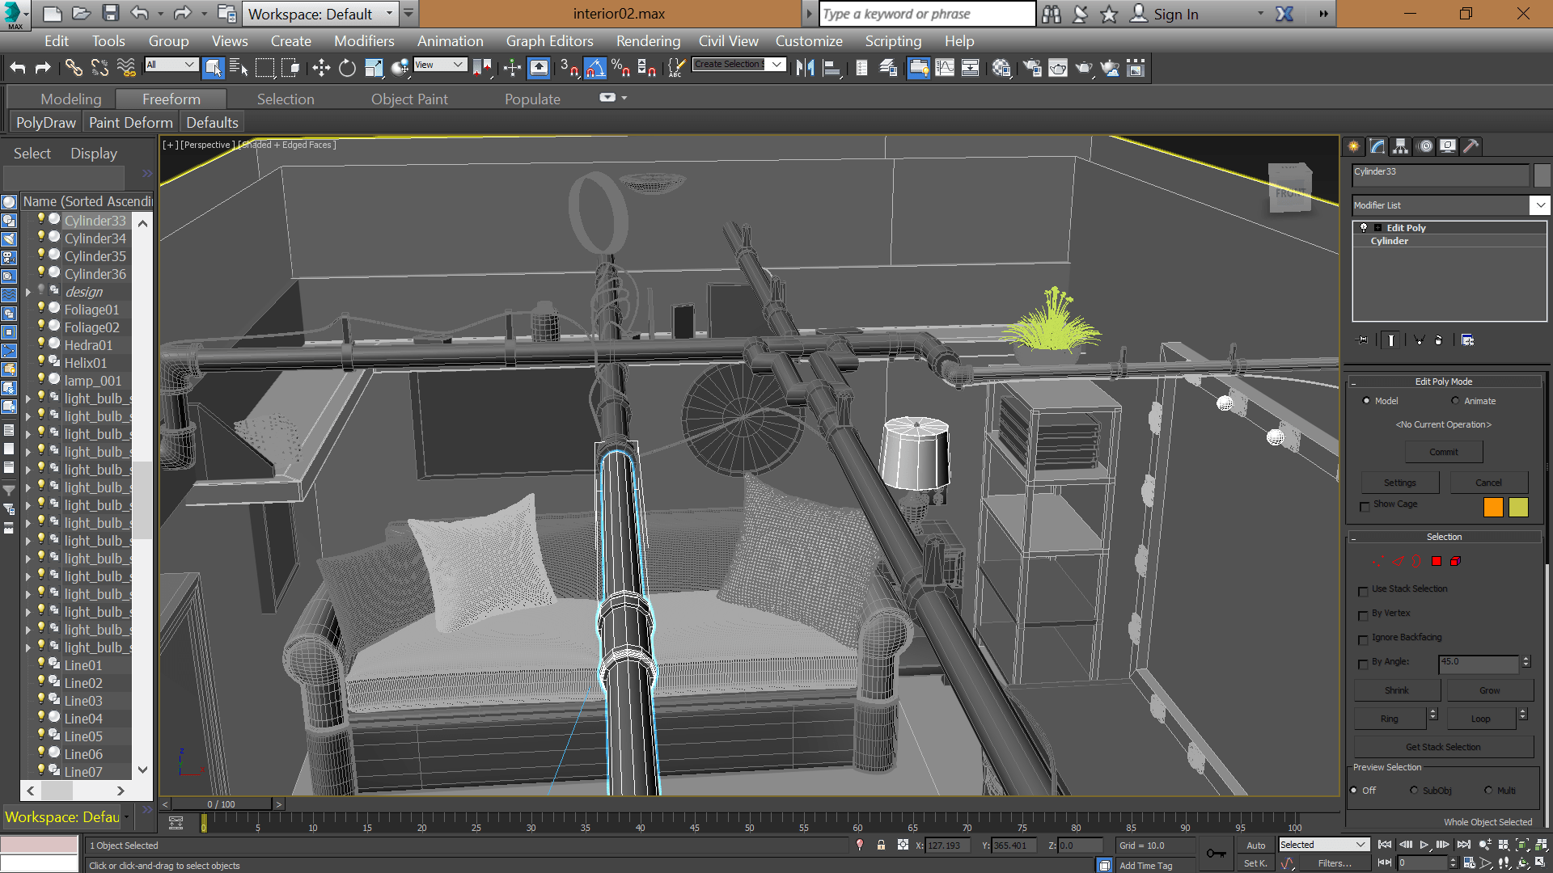Expand the design group in scene explorer

[x=28, y=292]
